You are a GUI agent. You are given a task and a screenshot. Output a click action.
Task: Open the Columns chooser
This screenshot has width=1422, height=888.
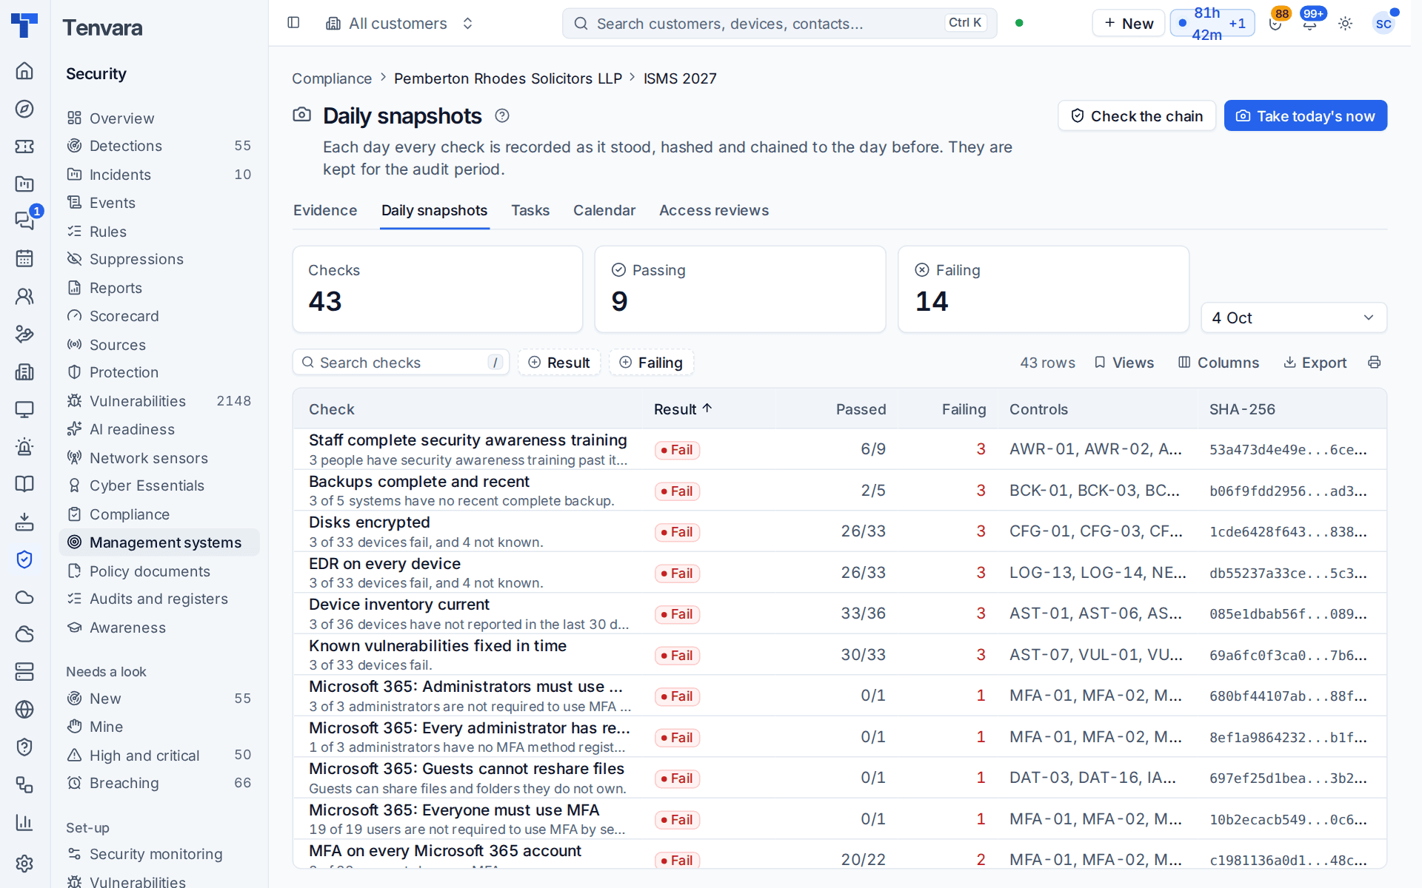(1219, 363)
